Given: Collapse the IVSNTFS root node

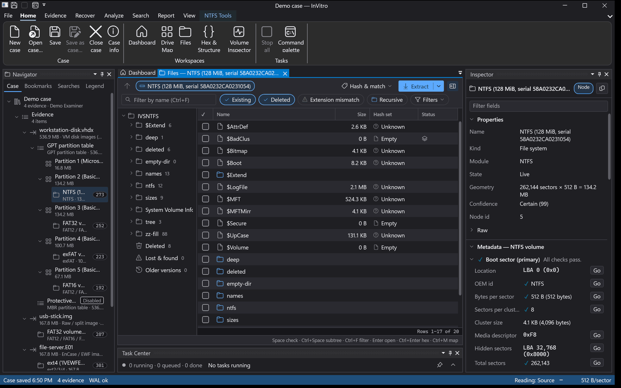Looking at the screenshot, I should [x=123, y=116].
